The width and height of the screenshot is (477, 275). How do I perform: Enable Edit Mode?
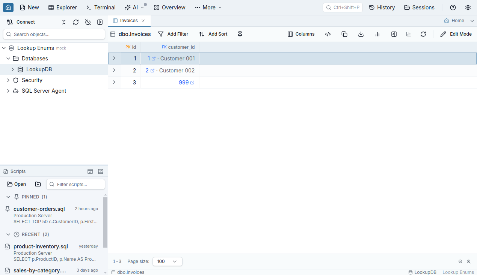coord(456,34)
